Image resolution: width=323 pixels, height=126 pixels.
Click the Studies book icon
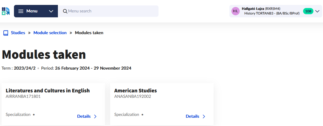[6, 33]
